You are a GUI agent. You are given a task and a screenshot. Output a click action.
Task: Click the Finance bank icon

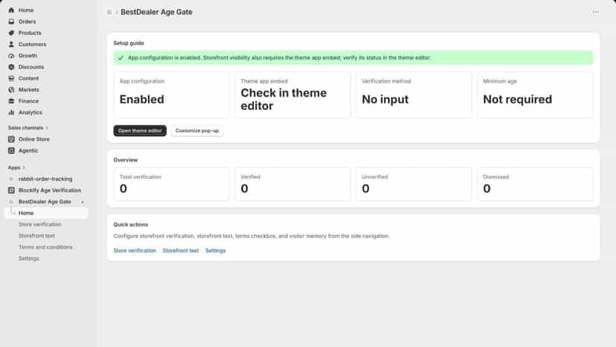coord(11,101)
